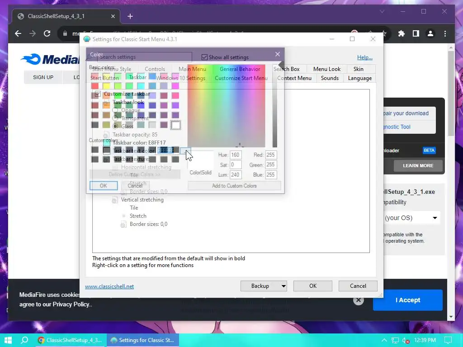This screenshot has width=463, height=347.
Task: Switch to the Skin tab
Action: (x=358, y=69)
